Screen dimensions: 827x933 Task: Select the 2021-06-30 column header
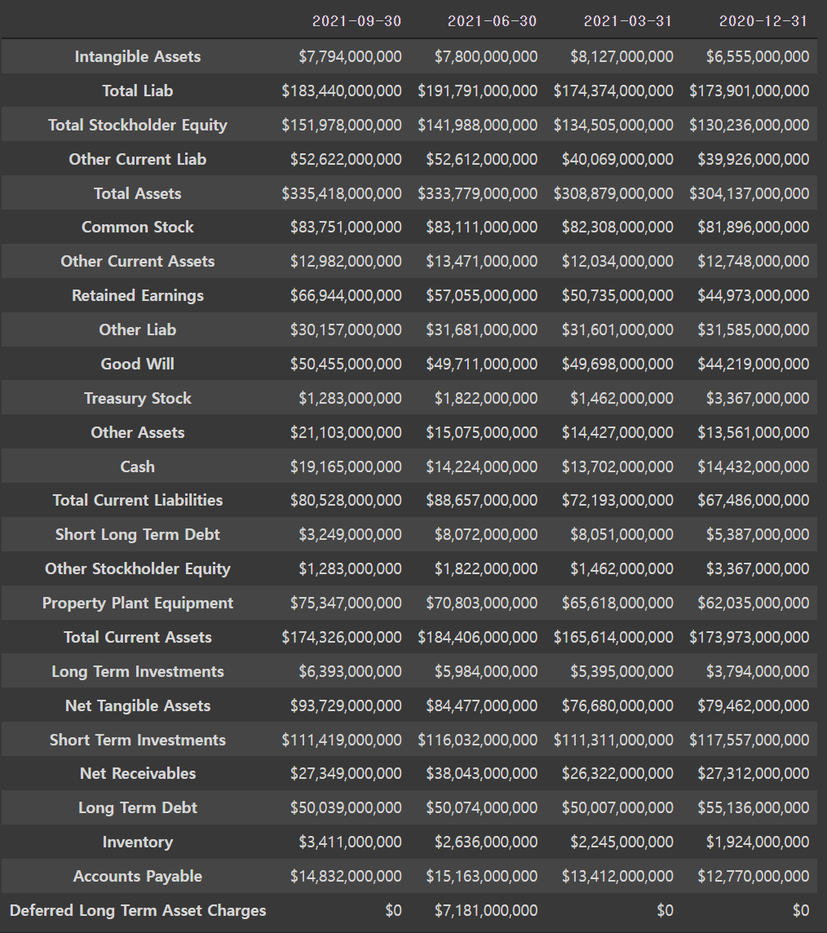coord(492,21)
